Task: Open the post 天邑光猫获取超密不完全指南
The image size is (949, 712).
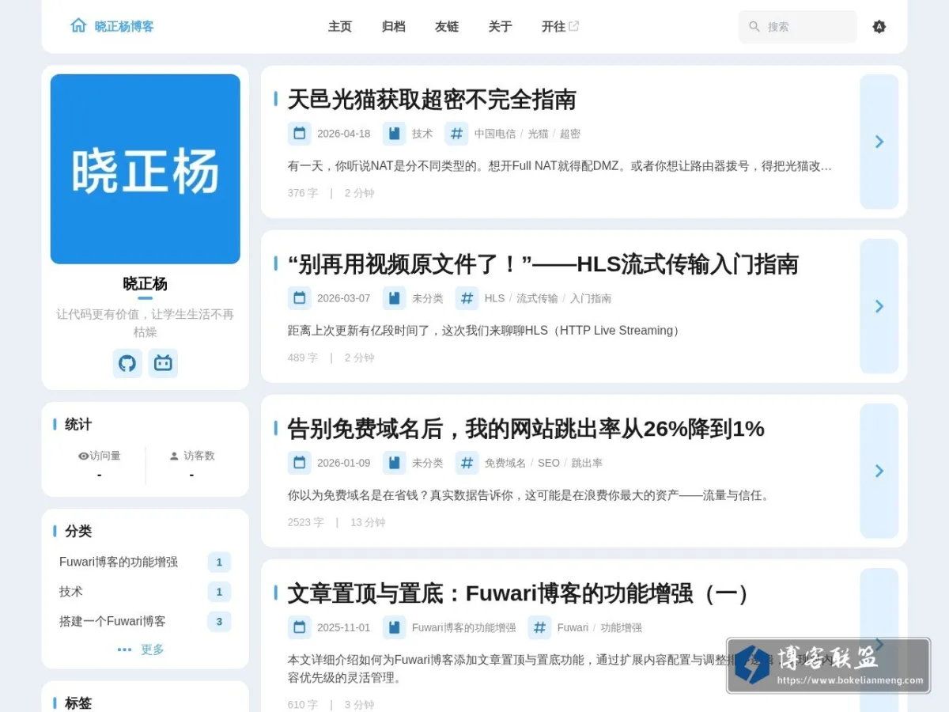Action: (x=432, y=100)
